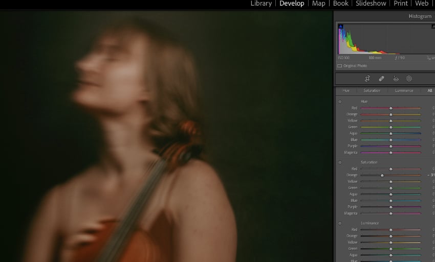Adjust the Hue Aqua slider
Image resolution: width=435 pixels, height=262 pixels.
(390, 133)
